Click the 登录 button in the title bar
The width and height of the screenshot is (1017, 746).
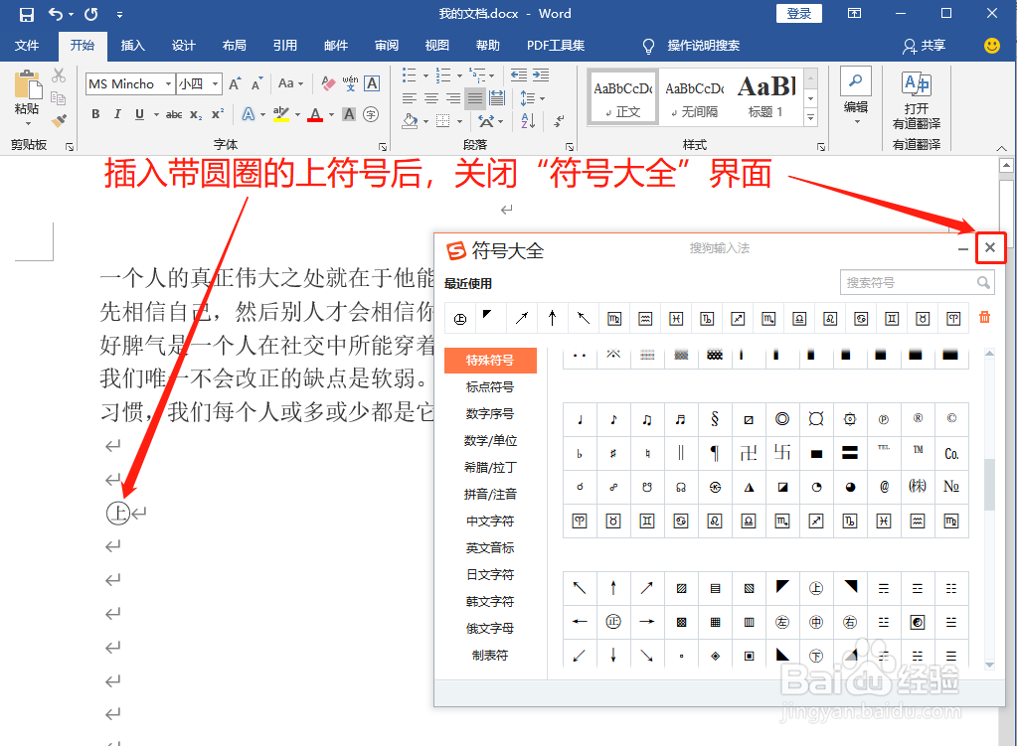pos(798,14)
